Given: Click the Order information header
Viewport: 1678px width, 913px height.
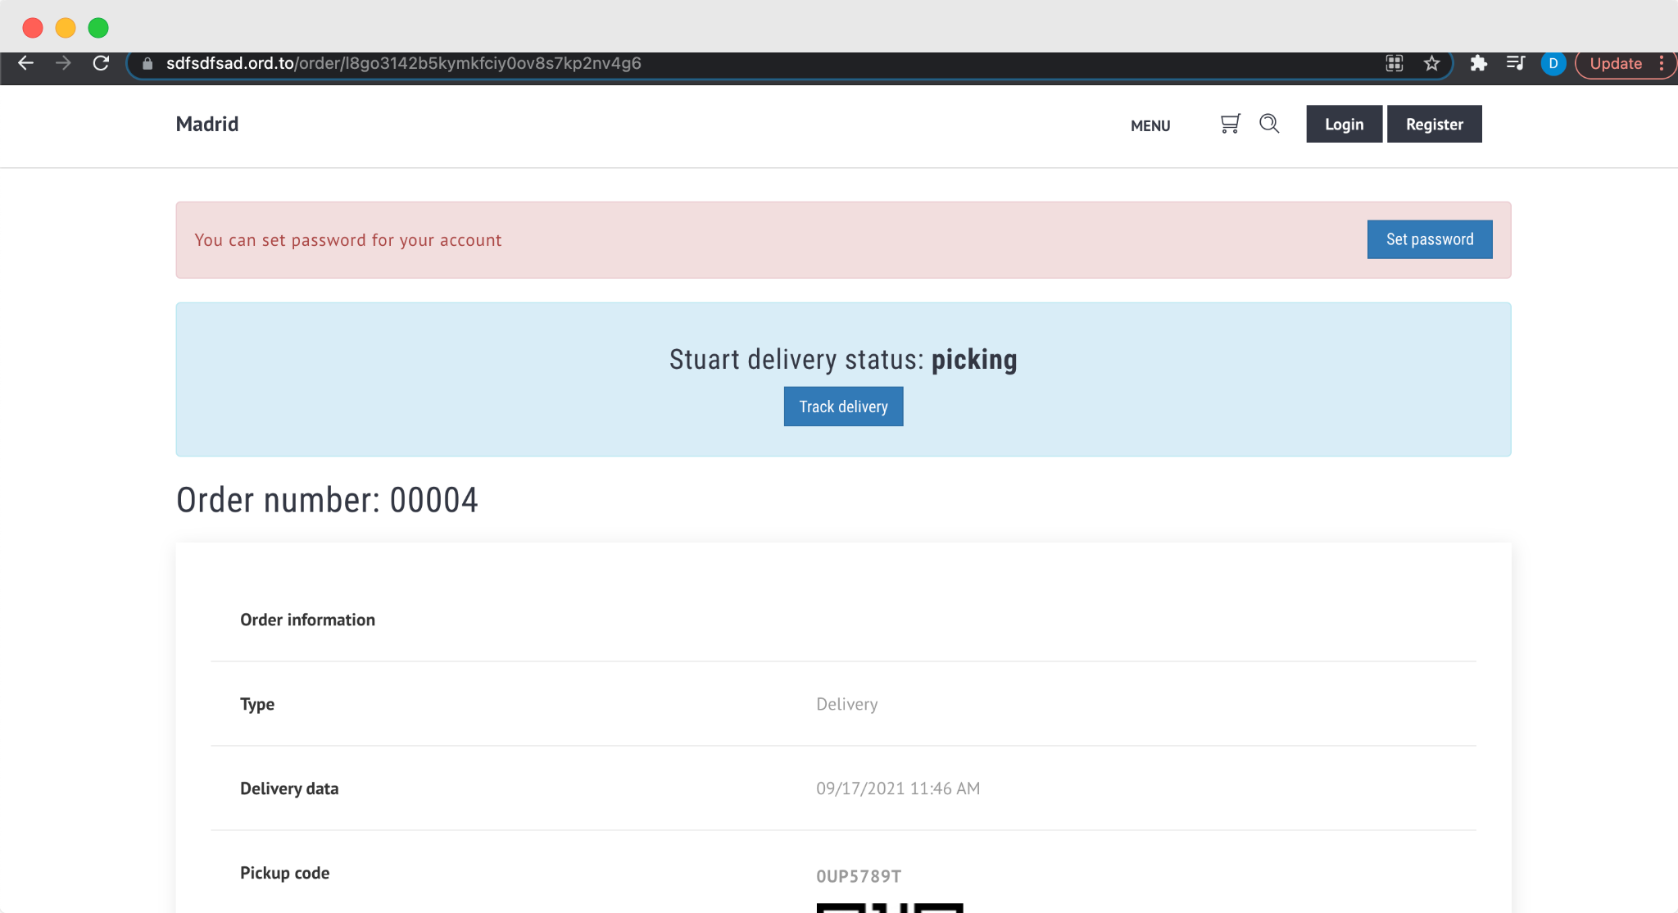Looking at the screenshot, I should click(x=307, y=620).
